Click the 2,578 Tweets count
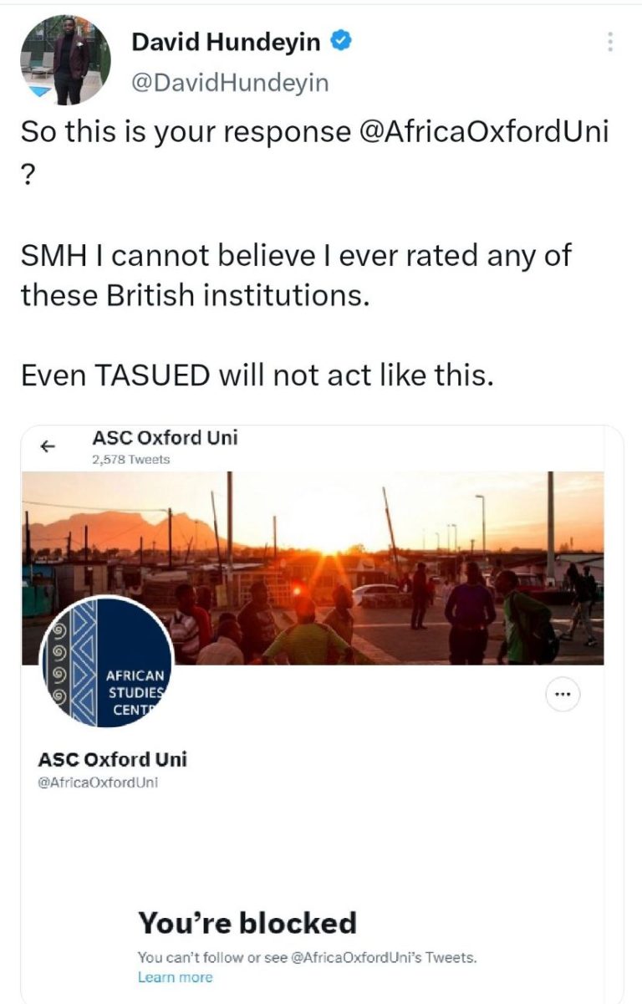Image resolution: width=642 pixels, height=1004 pixels. [130, 459]
